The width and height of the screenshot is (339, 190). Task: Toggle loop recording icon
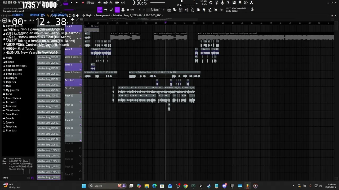[123, 3]
